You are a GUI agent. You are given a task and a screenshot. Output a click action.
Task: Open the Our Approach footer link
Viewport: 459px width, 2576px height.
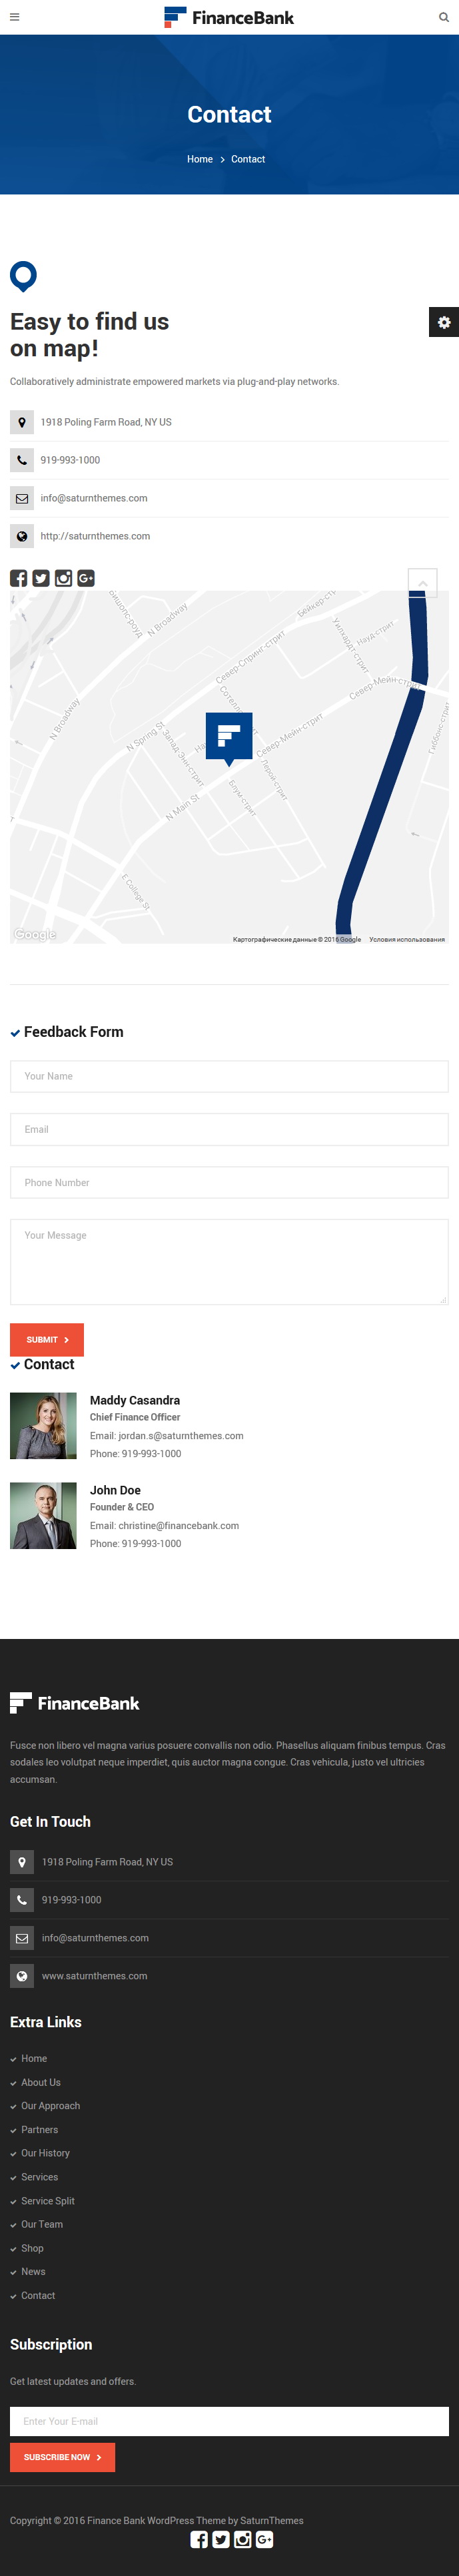50,2105
